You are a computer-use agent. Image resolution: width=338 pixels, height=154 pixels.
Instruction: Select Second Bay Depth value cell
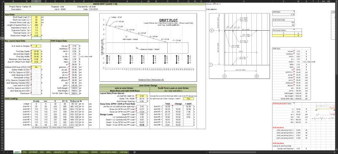(x=36, y=54)
